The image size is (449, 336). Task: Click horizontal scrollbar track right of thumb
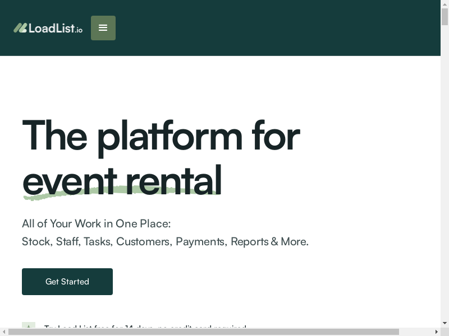[415, 332]
